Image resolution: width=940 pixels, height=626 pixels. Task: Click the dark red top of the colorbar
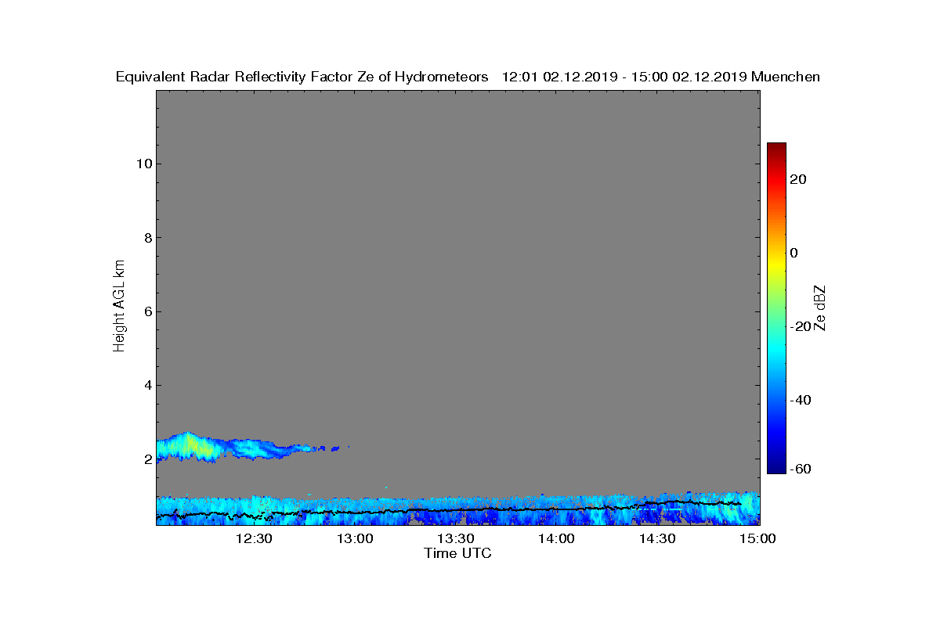(x=776, y=149)
